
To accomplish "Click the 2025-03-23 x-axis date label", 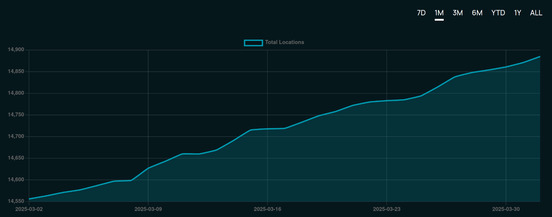I will tap(387, 209).
